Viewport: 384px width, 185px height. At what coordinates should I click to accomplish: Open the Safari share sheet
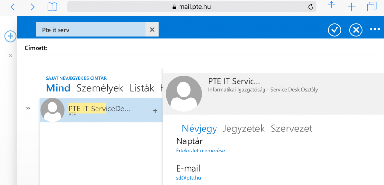(331, 7)
